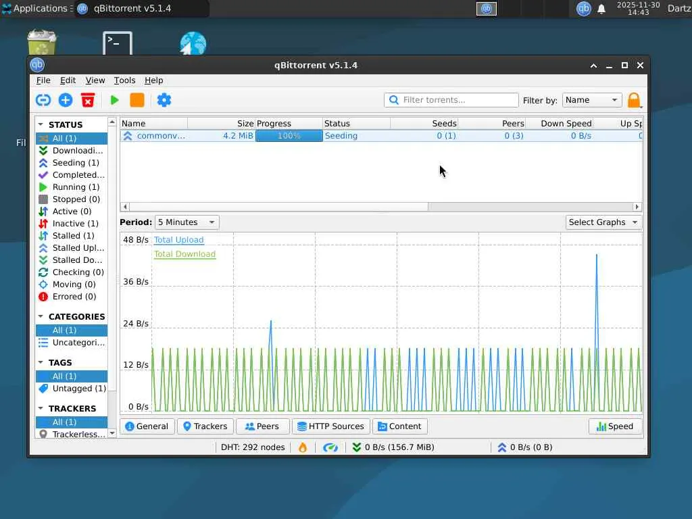Sort by the Seeds column header
The image size is (692, 519).
[x=424, y=124]
